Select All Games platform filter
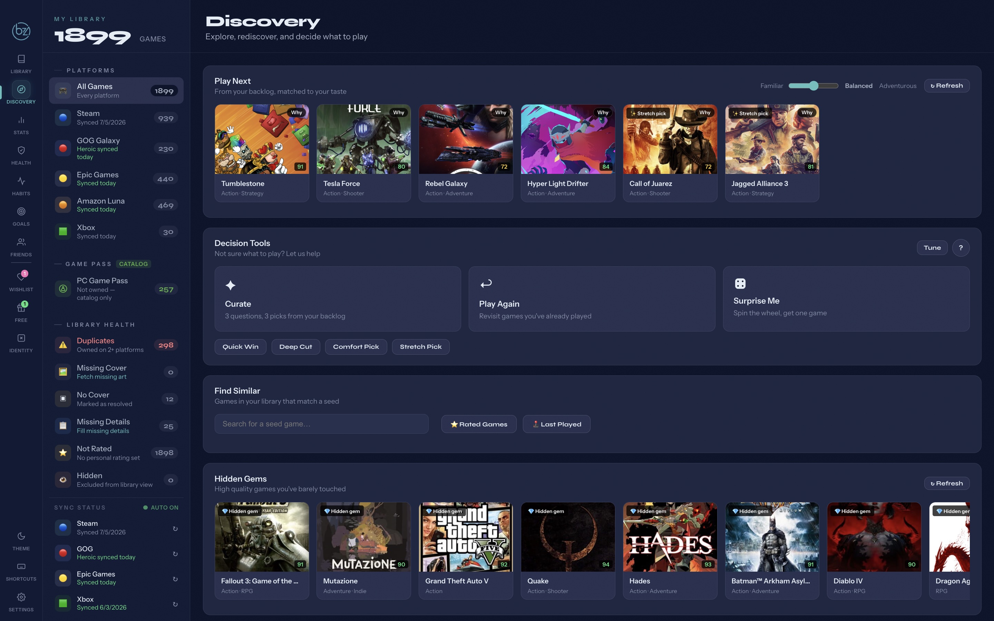This screenshot has height=621, width=994. (116, 91)
